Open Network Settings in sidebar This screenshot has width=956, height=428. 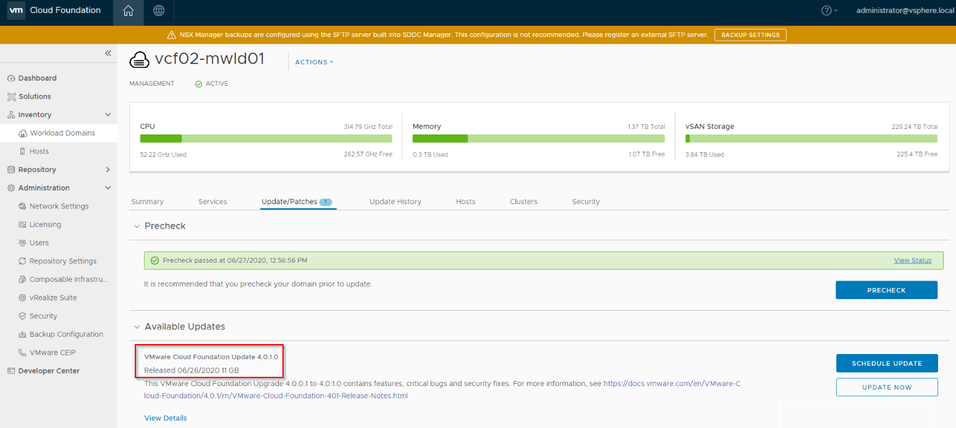(x=58, y=206)
